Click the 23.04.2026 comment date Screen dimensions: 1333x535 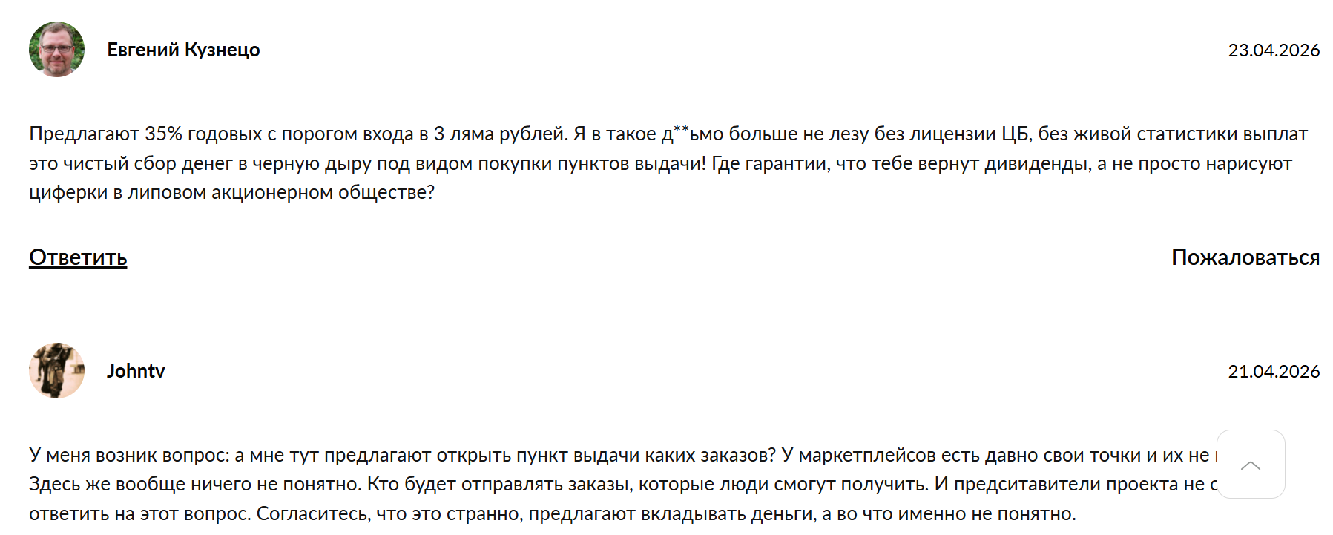pos(1273,50)
